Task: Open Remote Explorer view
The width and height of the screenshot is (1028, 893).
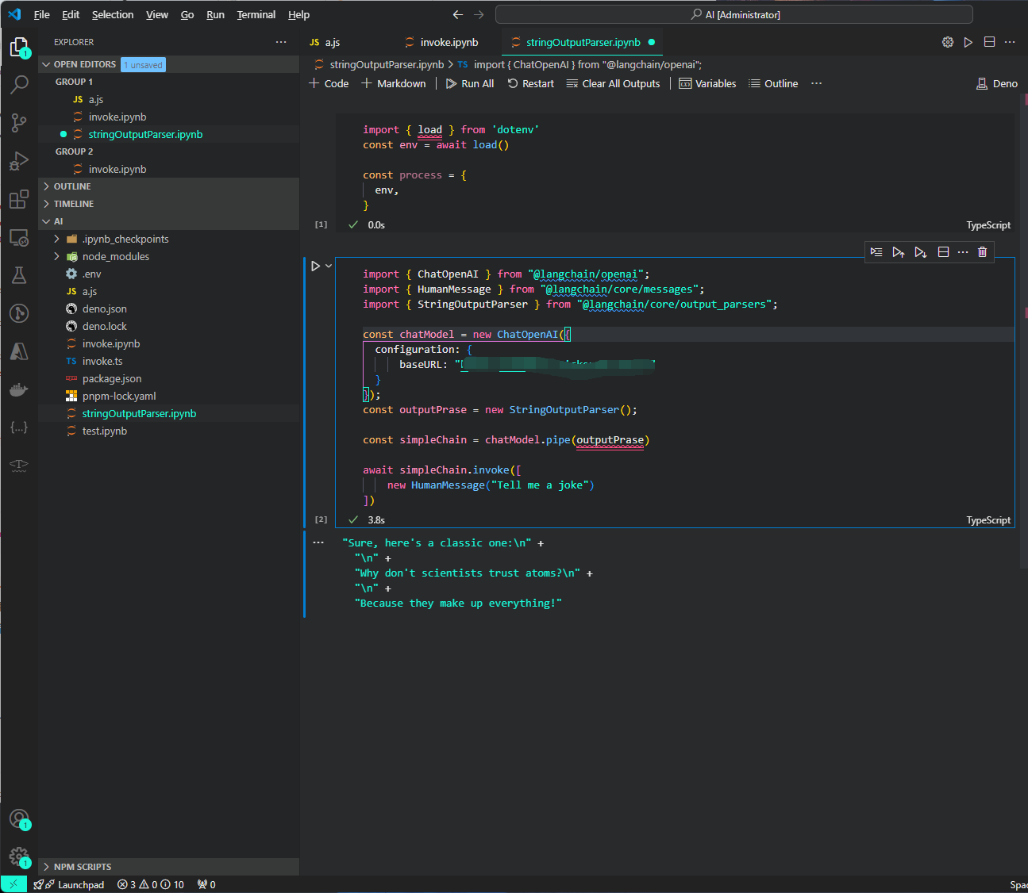Action: [x=19, y=237]
